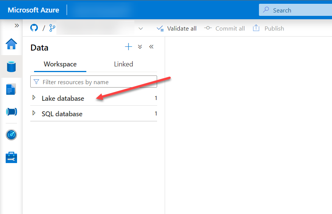The width and height of the screenshot is (332, 214).
Task: Add a new resource with plus icon
Action: pyautogui.click(x=129, y=47)
